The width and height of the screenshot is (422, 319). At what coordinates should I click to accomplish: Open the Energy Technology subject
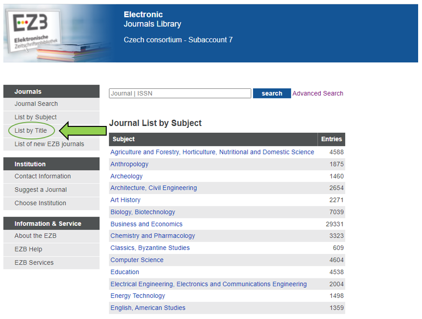138,296
